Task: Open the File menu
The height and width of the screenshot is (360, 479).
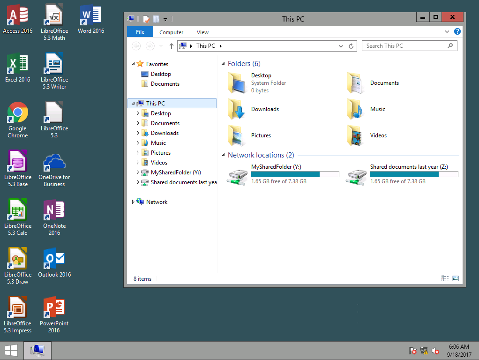Action: [x=140, y=32]
